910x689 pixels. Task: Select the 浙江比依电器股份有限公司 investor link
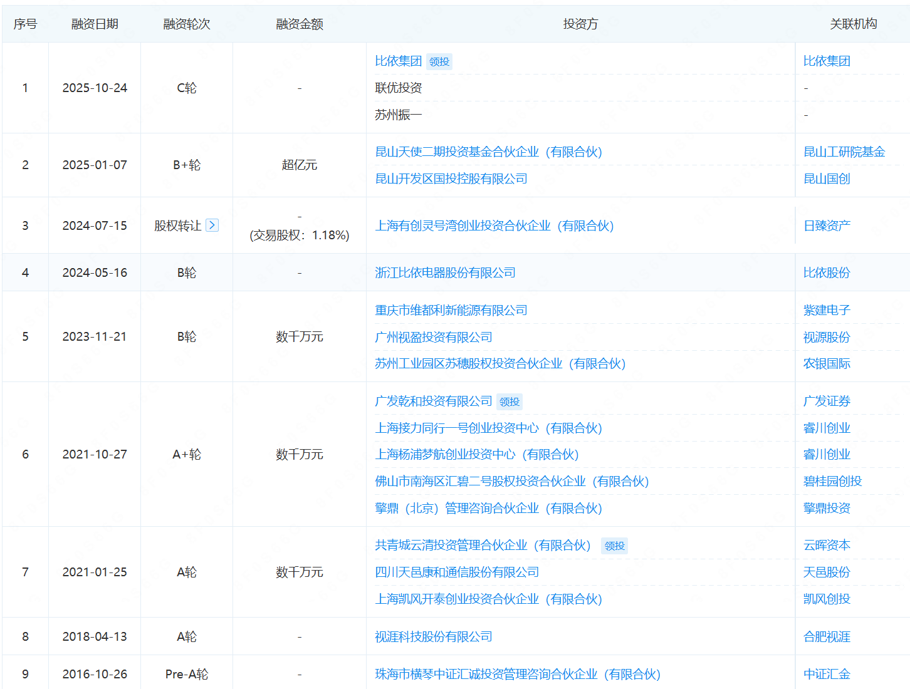[x=445, y=273]
